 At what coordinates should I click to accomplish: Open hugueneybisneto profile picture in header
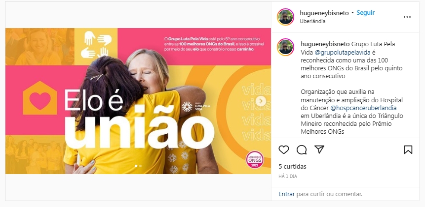tap(285, 17)
